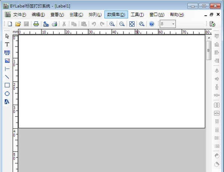Open the blue Help question icon
This screenshot has width=224, height=172.
[x=151, y=24]
